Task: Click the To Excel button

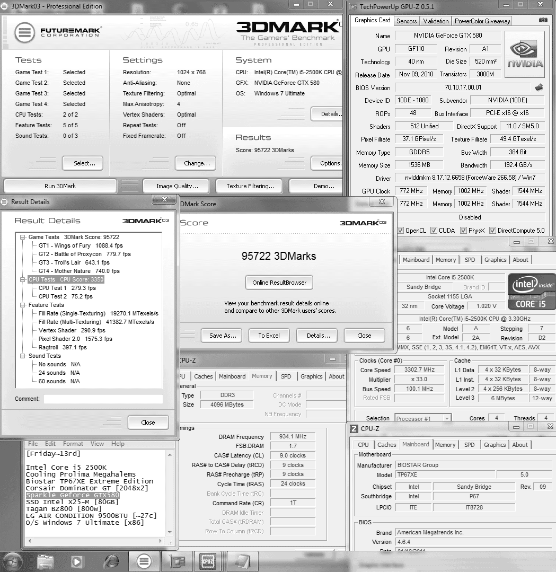Action: pos(269,336)
